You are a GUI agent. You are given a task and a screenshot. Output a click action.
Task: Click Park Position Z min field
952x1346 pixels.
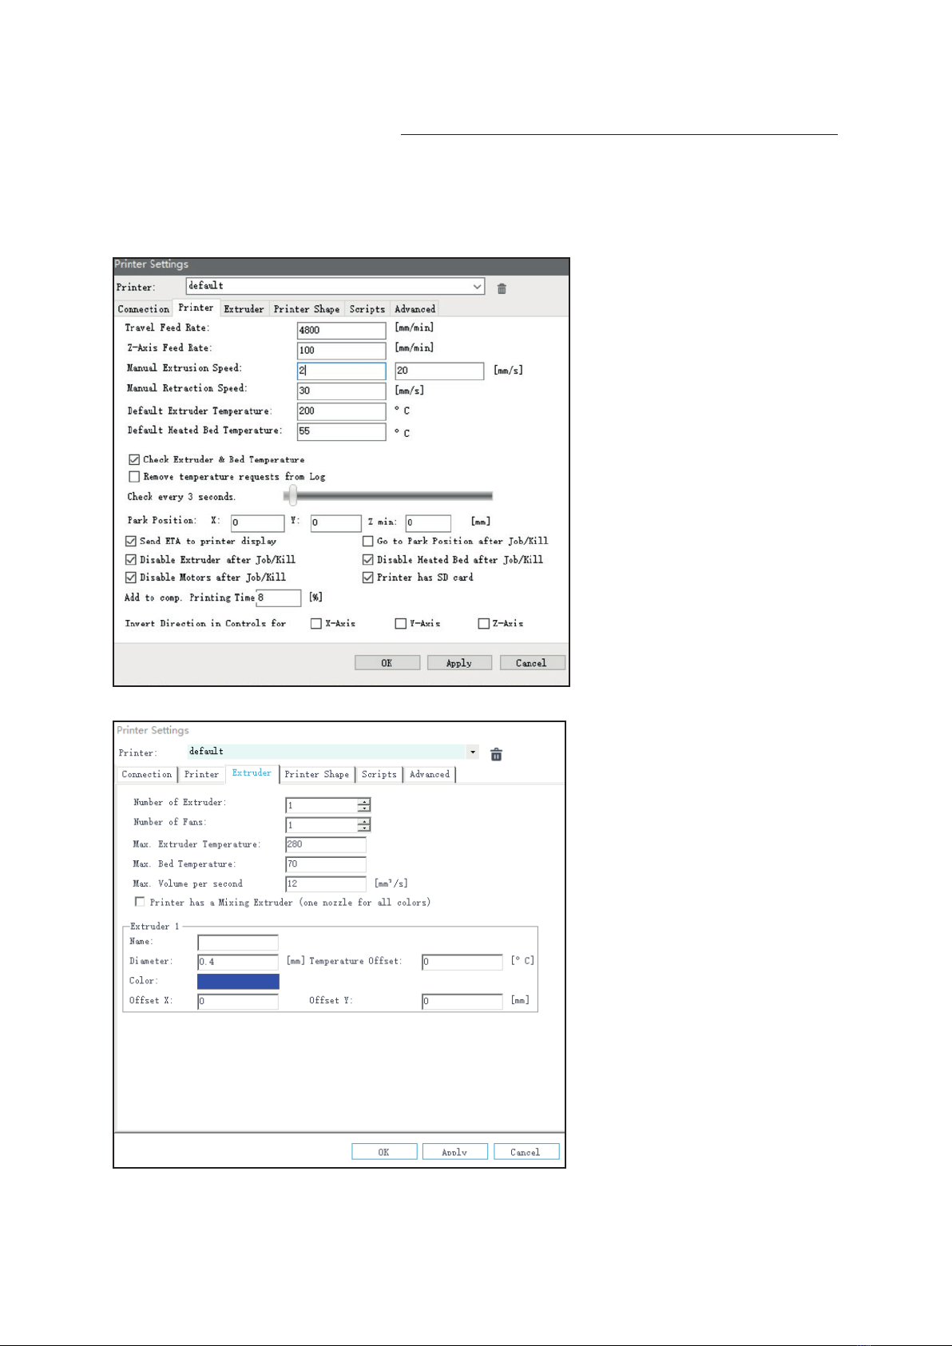click(428, 523)
